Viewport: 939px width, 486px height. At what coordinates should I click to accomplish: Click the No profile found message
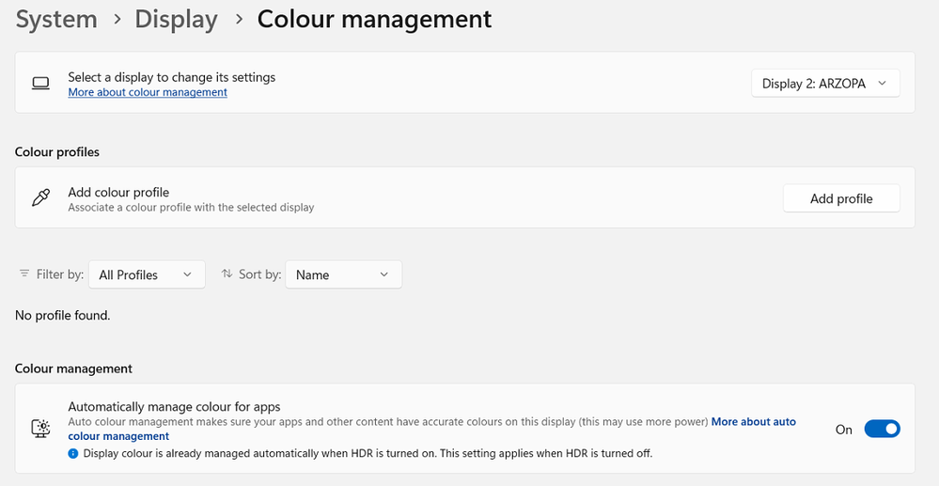click(63, 316)
